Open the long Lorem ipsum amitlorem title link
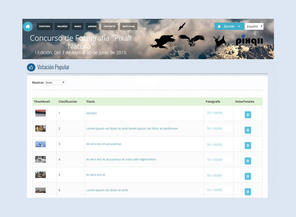296x217 pixels. pyautogui.click(x=132, y=129)
